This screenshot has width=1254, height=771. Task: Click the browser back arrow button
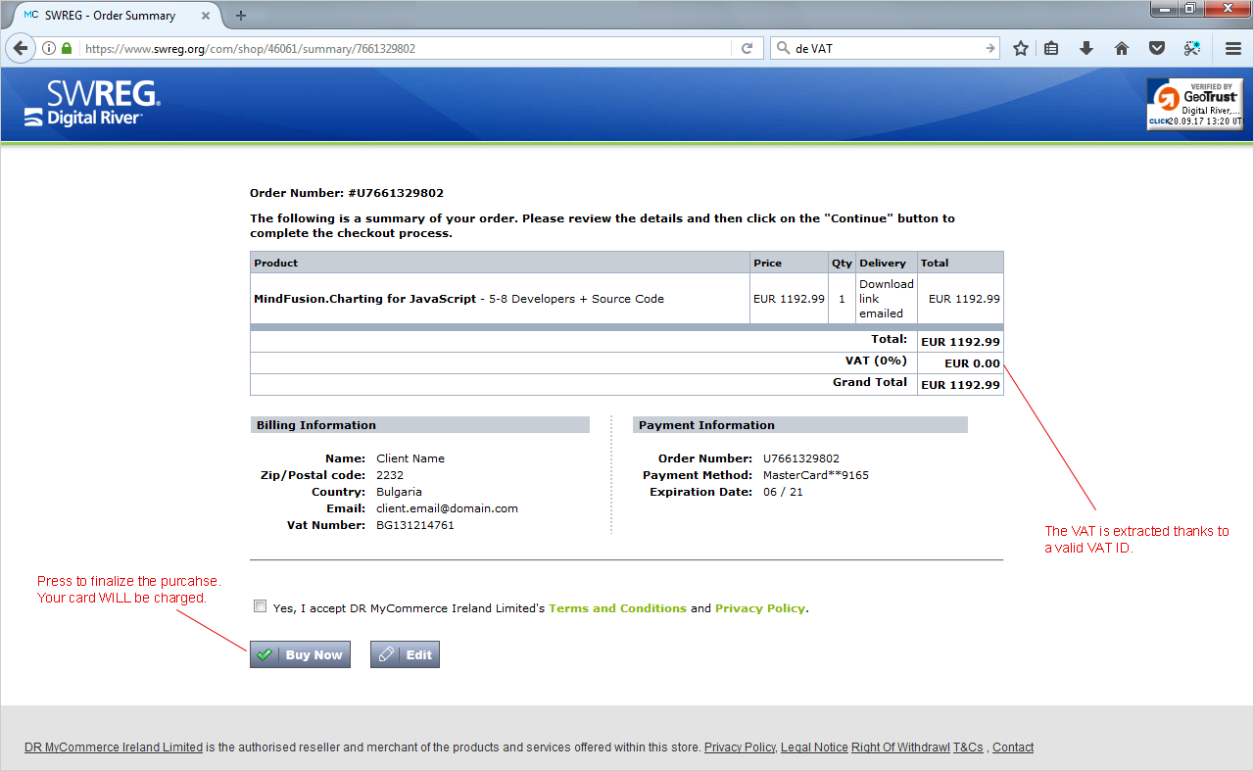(x=21, y=48)
